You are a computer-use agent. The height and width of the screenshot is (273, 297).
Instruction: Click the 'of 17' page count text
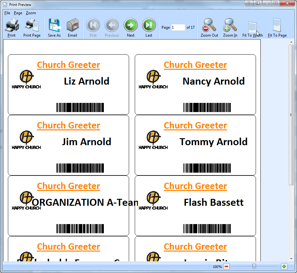coord(191,27)
